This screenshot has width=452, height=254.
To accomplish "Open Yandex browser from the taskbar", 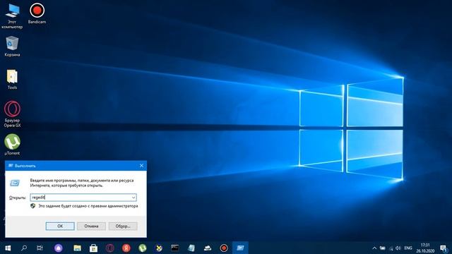I will tap(126, 248).
